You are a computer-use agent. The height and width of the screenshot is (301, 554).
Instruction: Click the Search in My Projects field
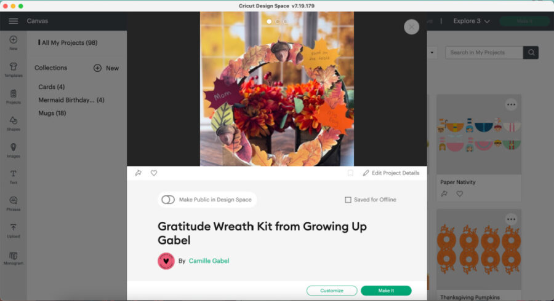(x=484, y=52)
